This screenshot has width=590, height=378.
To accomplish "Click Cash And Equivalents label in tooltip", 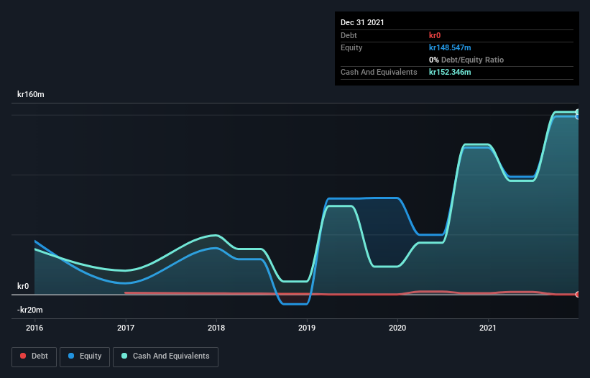I will pos(379,72).
